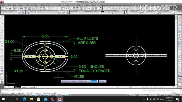Open the Layer Properties Manager icon
The height and width of the screenshot is (102, 182).
pos(28,12)
